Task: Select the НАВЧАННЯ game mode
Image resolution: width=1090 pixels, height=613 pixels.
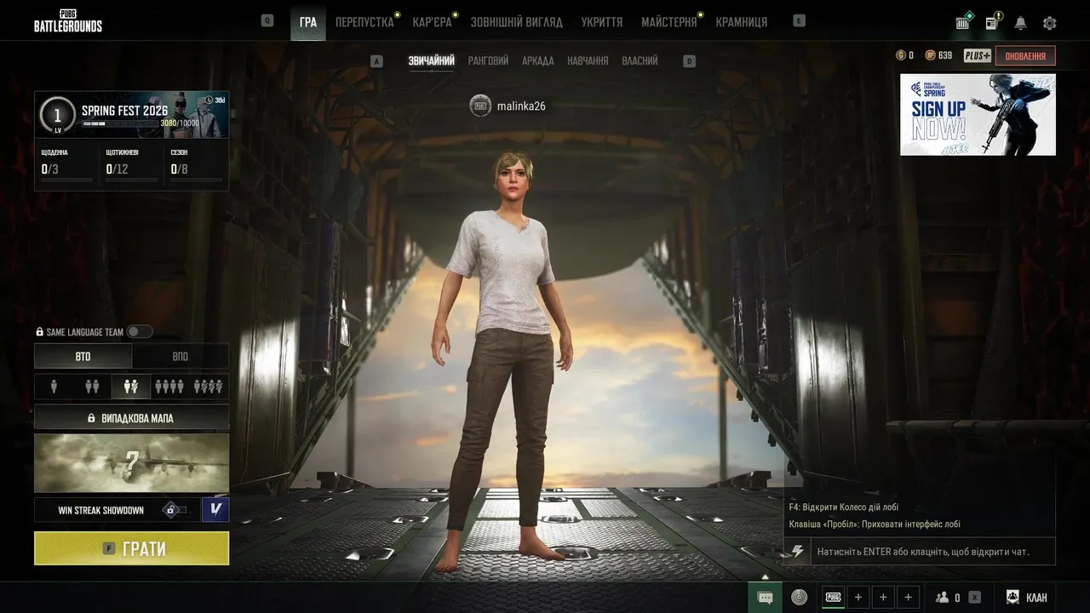Action: [x=588, y=61]
